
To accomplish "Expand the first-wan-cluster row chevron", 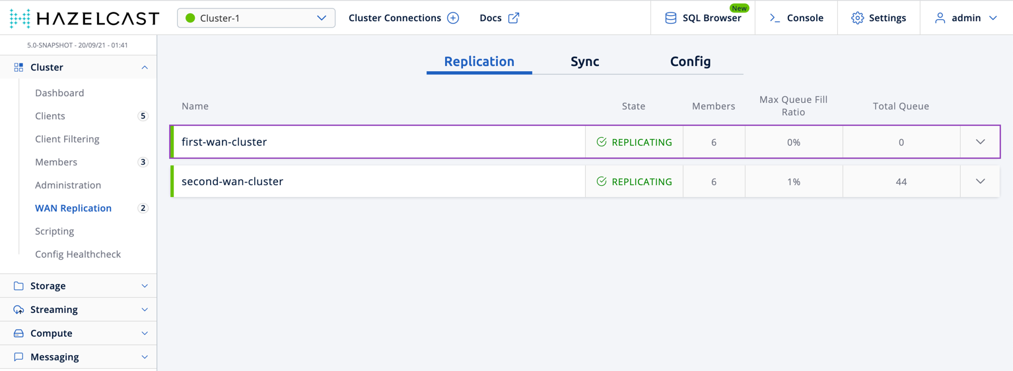I will (x=980, y=142).
